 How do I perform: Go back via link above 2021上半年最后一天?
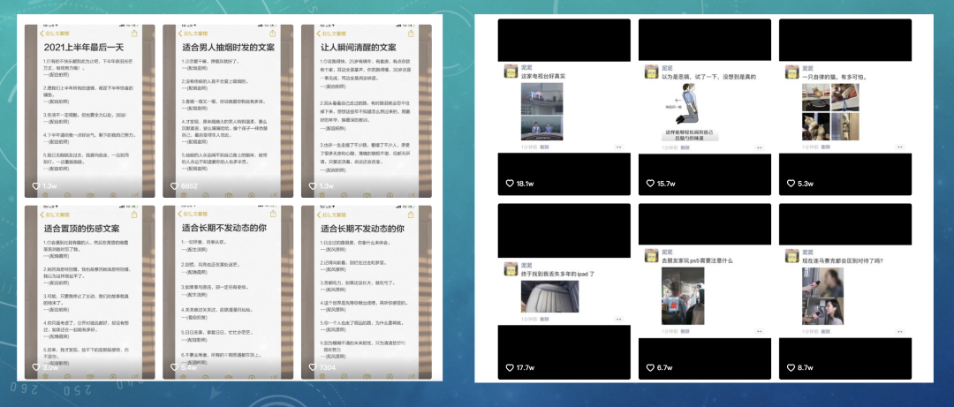(55, 34)
